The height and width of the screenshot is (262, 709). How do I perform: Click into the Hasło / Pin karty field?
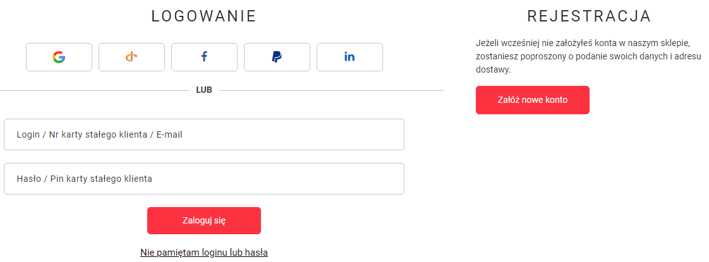[x=204, y=179]
